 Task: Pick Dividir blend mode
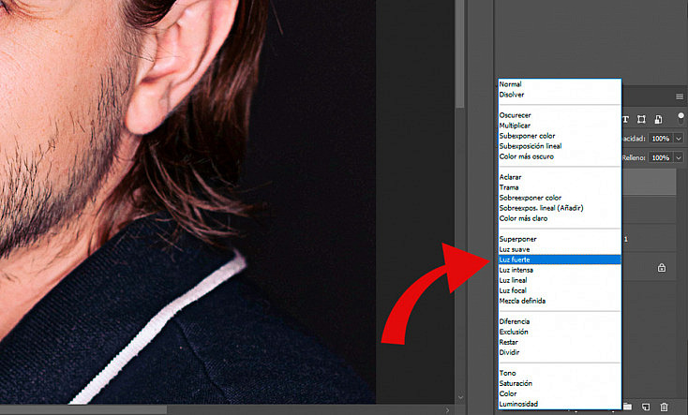tap(560, 352)
